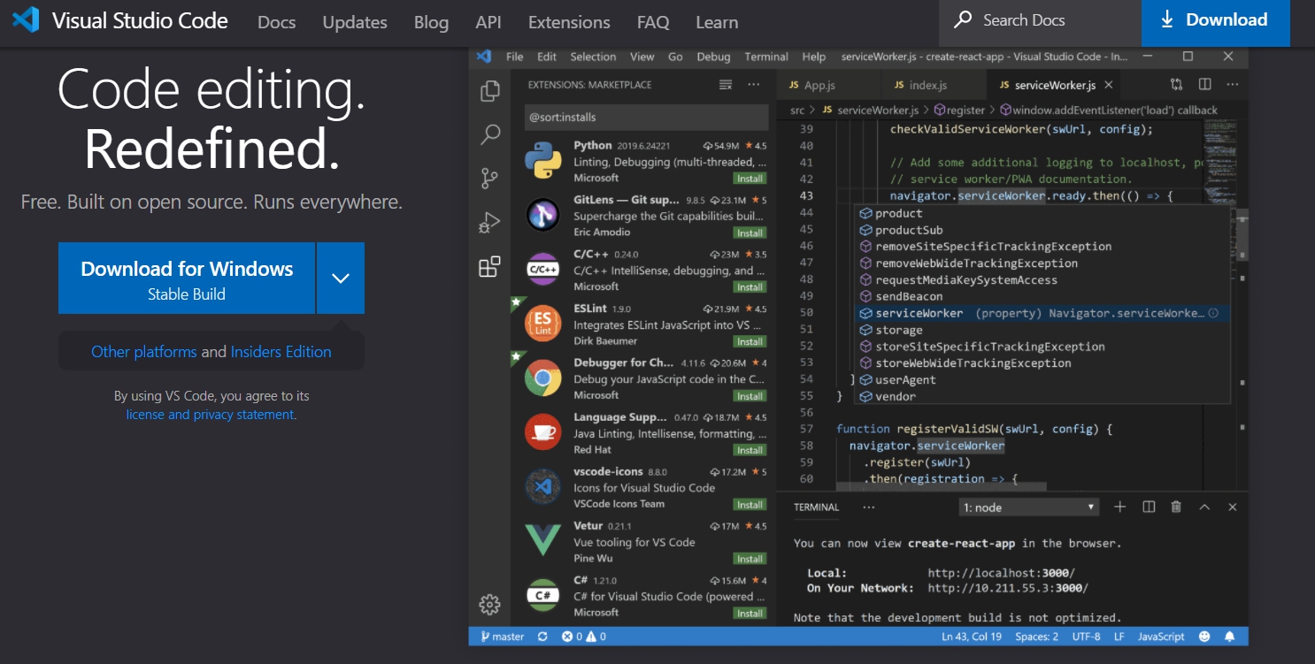
Task: Split the terminal pane
Action: [1149, 507]
